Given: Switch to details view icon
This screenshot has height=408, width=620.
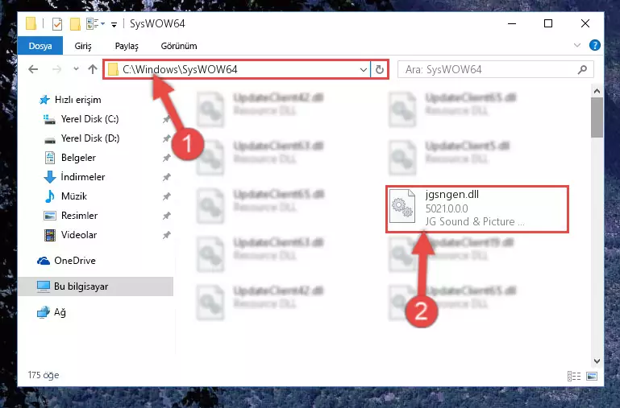Looking at the screenshot, I should (574, 376).
